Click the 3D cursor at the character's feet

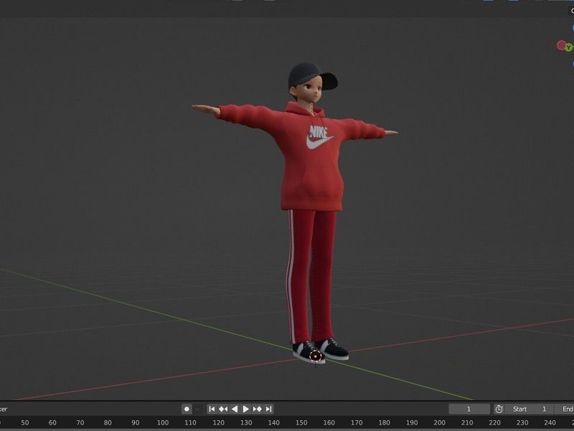tap(315, 356)
